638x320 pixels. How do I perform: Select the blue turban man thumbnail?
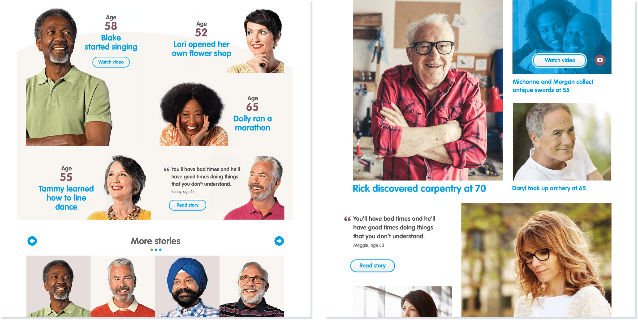point(187,287)
